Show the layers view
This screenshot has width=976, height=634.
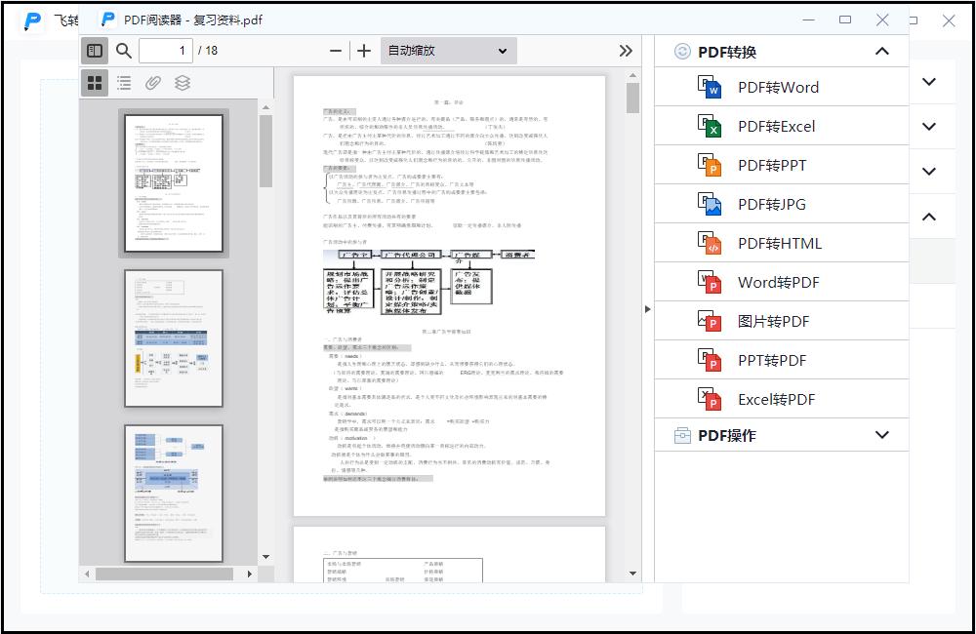tap(183, 84)
